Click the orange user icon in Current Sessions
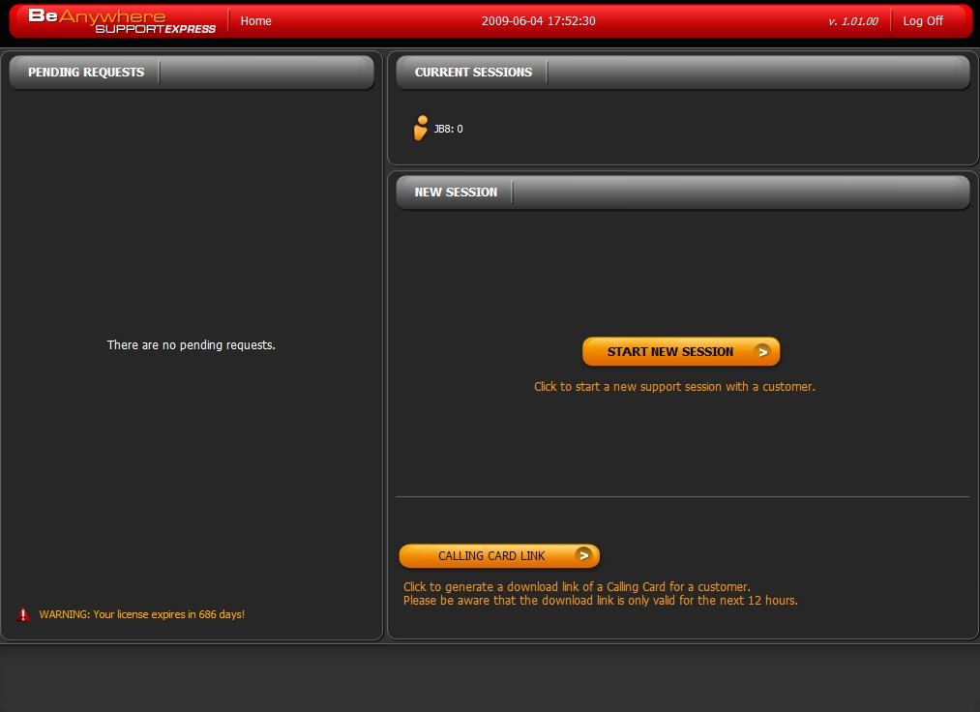Viewport: 980px width, 712px height. (420, 129)
